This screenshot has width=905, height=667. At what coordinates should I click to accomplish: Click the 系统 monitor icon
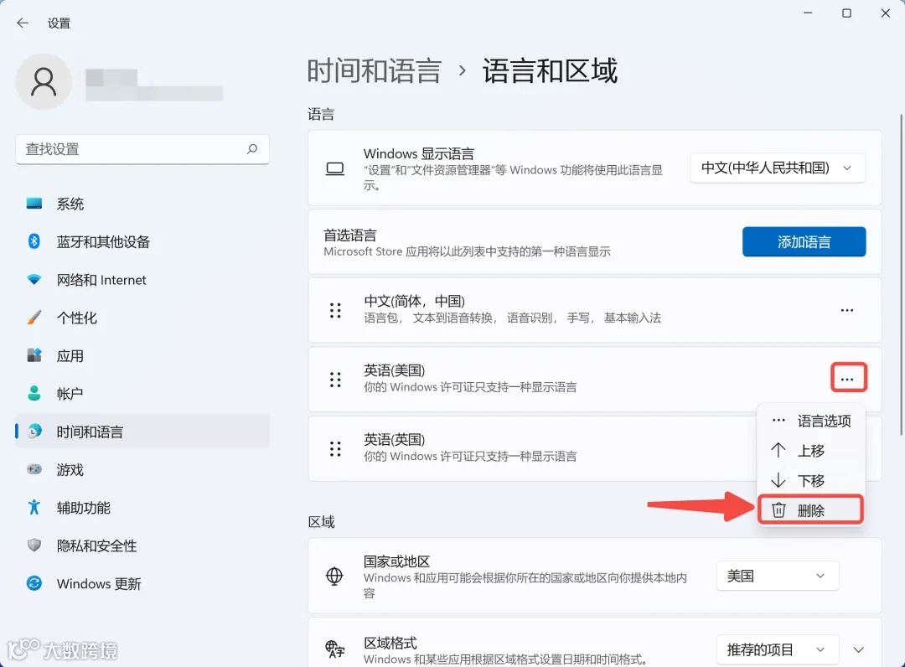click(x=34, y=204)
